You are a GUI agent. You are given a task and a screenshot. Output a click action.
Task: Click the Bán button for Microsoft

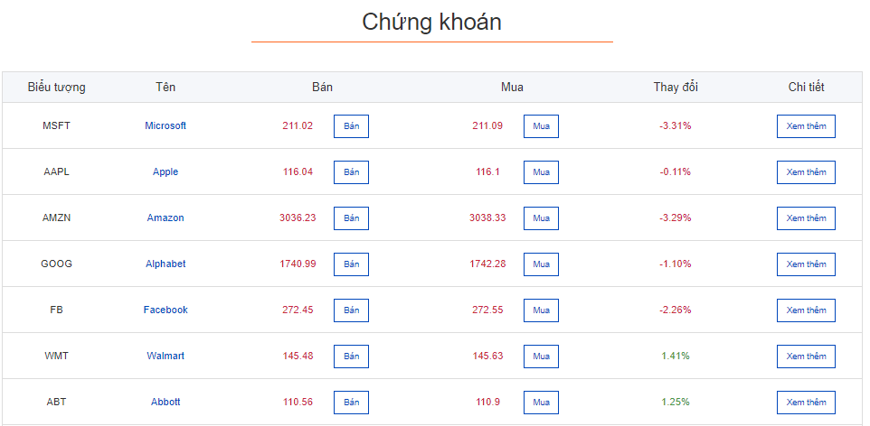(351, 126)
